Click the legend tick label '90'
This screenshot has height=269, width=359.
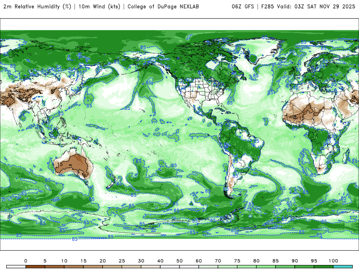[295, 261]
